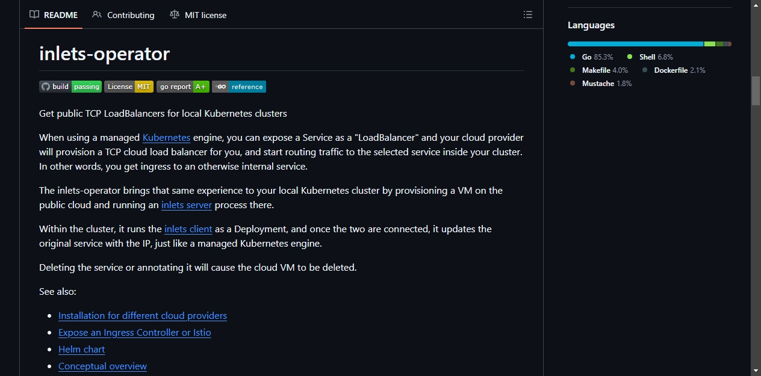Viewport: 761px width, 376px height.
Task: Open the Helm chart link
Action: tap(82, 350)
